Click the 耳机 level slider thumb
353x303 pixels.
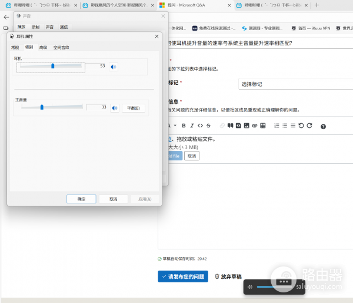(x=53, y=65)
